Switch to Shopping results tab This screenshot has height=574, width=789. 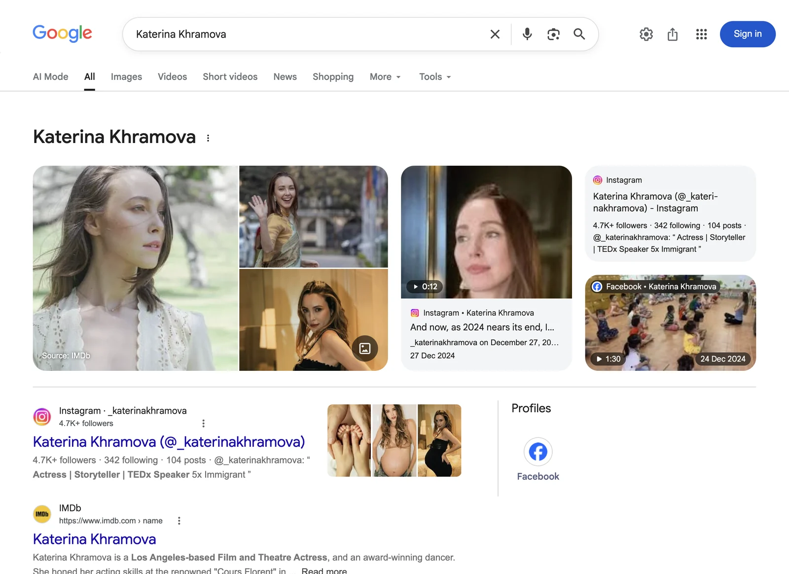pyautogui.click(x=333, y=76)
